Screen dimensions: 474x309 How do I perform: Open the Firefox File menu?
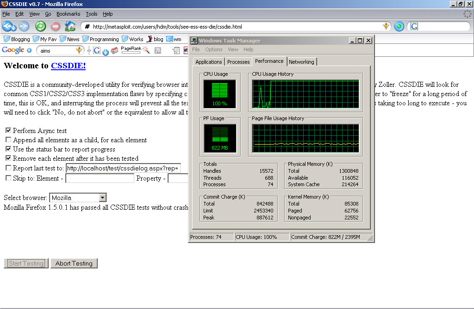6,14
